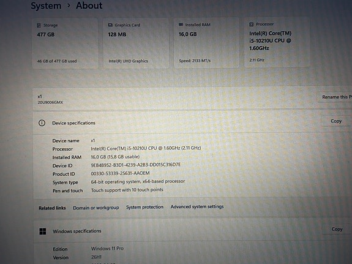This screenshot has width=352, height=264.
Task: Click the 'System type' label
Action: point(66,183)
